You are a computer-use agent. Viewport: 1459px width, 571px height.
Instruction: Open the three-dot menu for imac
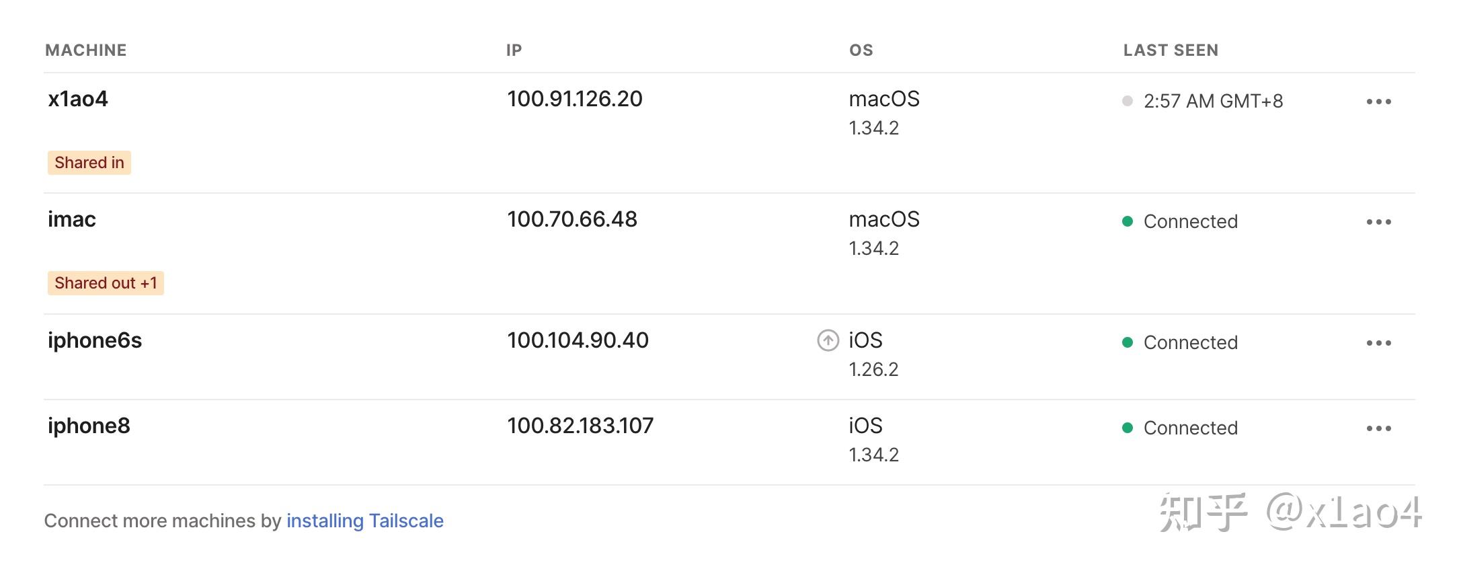coord(1378,222)
